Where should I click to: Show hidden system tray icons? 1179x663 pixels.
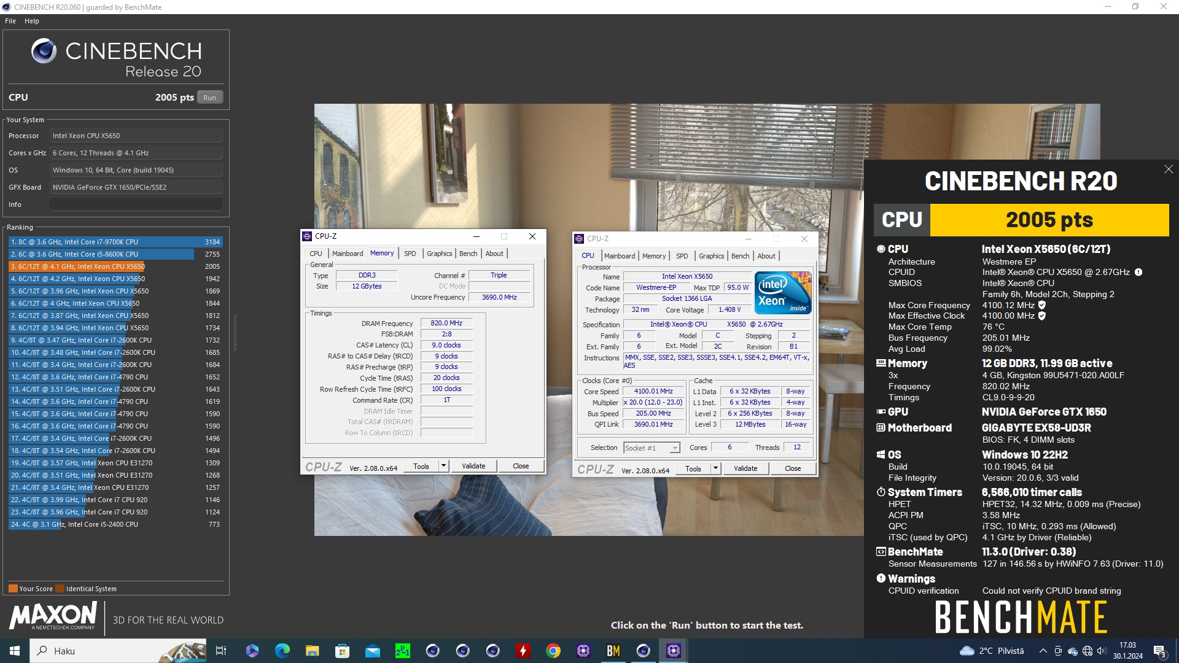pos(1043,651)
